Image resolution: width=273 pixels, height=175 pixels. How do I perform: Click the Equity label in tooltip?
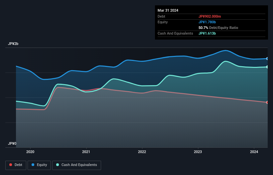[163, 22]
